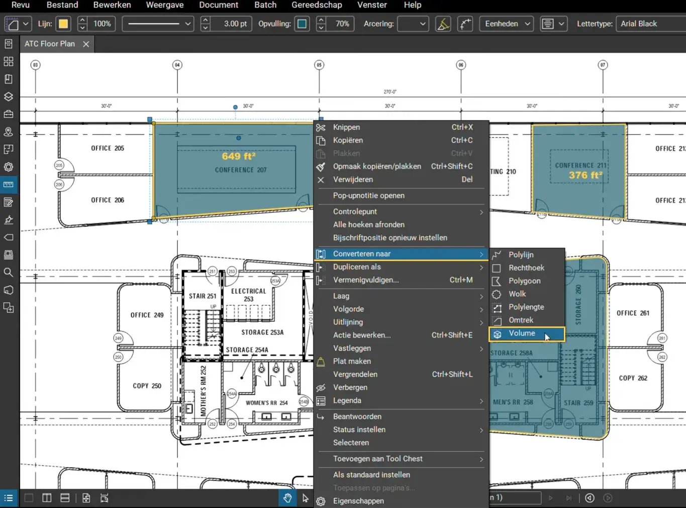Click the line opacity 100% stepper
686x508 pixels.
click(x=83, y=24)
